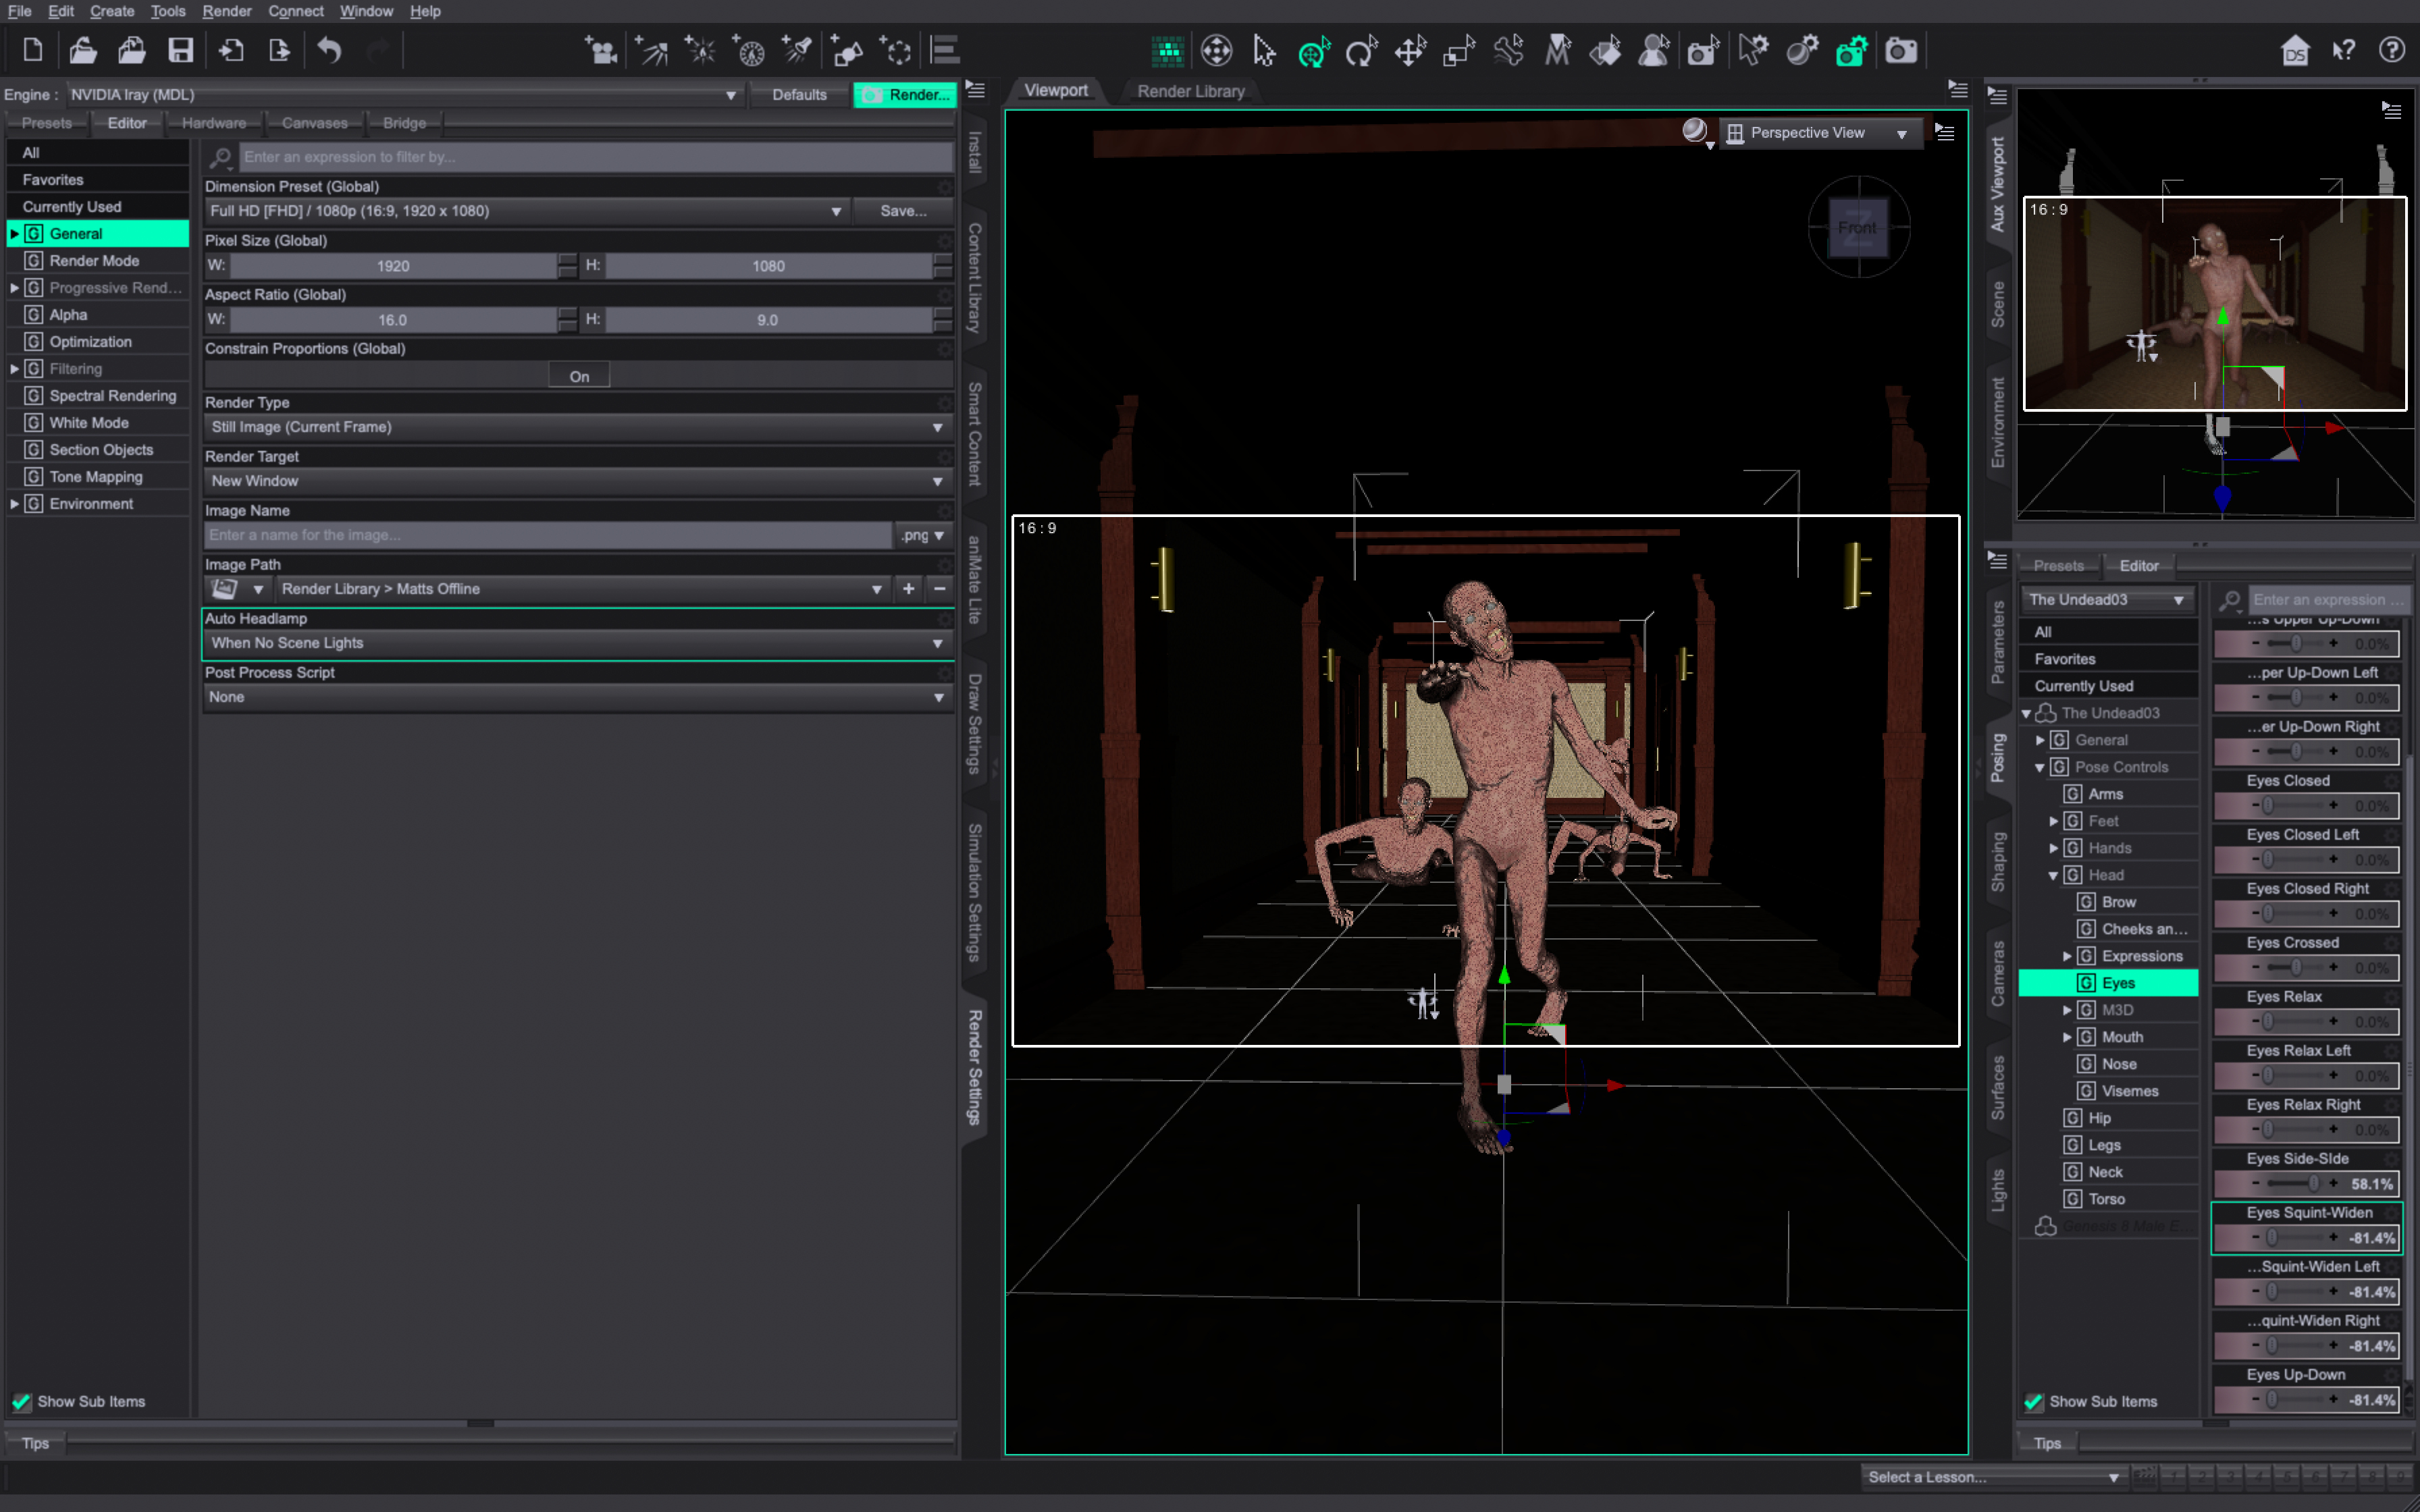
Task: Select the Rotate tool icon
Action: tap(1361, 51)
